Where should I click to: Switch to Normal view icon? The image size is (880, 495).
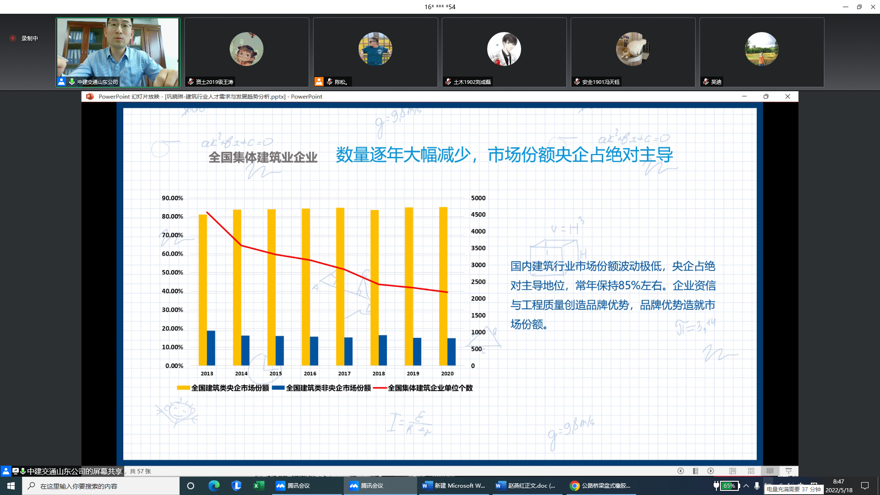pyautogui.click(x=732, y=471)
